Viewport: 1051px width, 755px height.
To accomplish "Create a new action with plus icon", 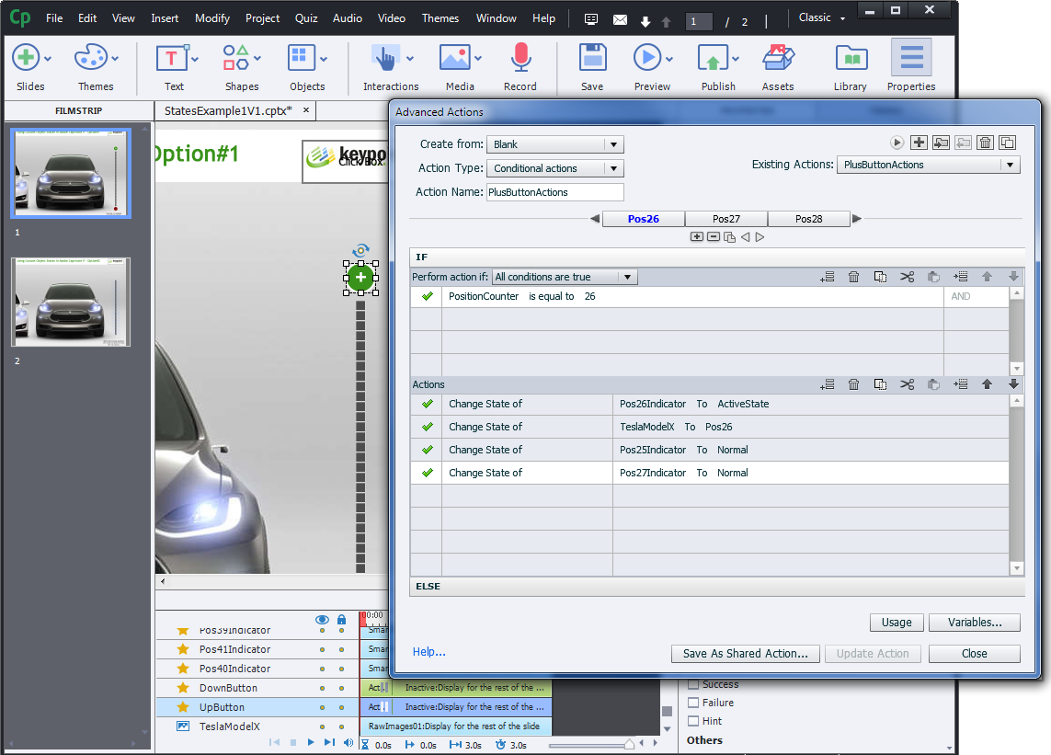I will (x=919, y=143).
